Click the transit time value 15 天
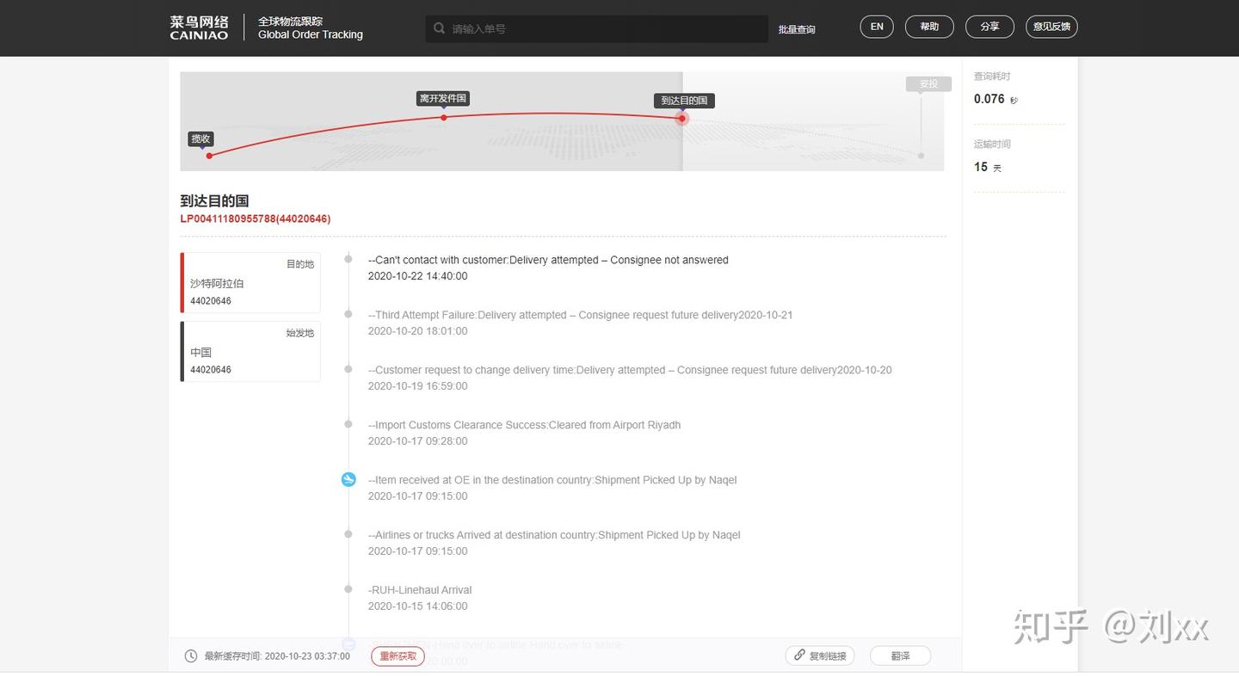This screenshot has height=677, width=1239. coord(988,167)
